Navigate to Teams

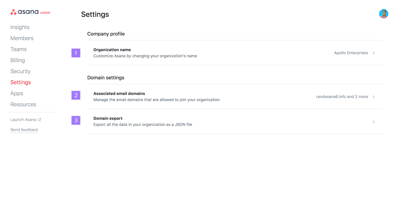pos(18,49)
